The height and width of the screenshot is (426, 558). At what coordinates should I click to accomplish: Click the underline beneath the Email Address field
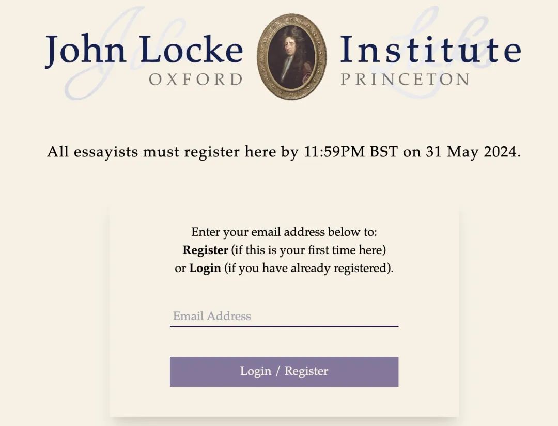click(x=284, y=326)
